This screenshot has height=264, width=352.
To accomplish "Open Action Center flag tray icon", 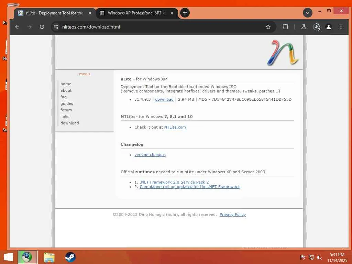I will (303, 257).
